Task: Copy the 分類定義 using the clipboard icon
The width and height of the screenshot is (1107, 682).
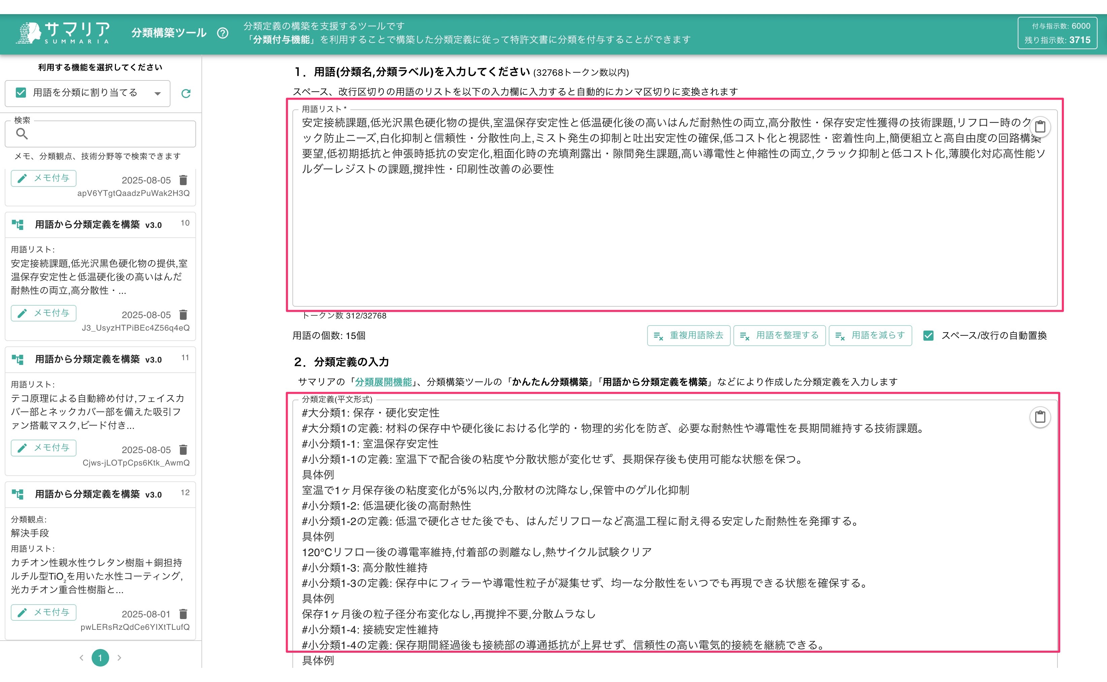Action: tap(1041, 417)
